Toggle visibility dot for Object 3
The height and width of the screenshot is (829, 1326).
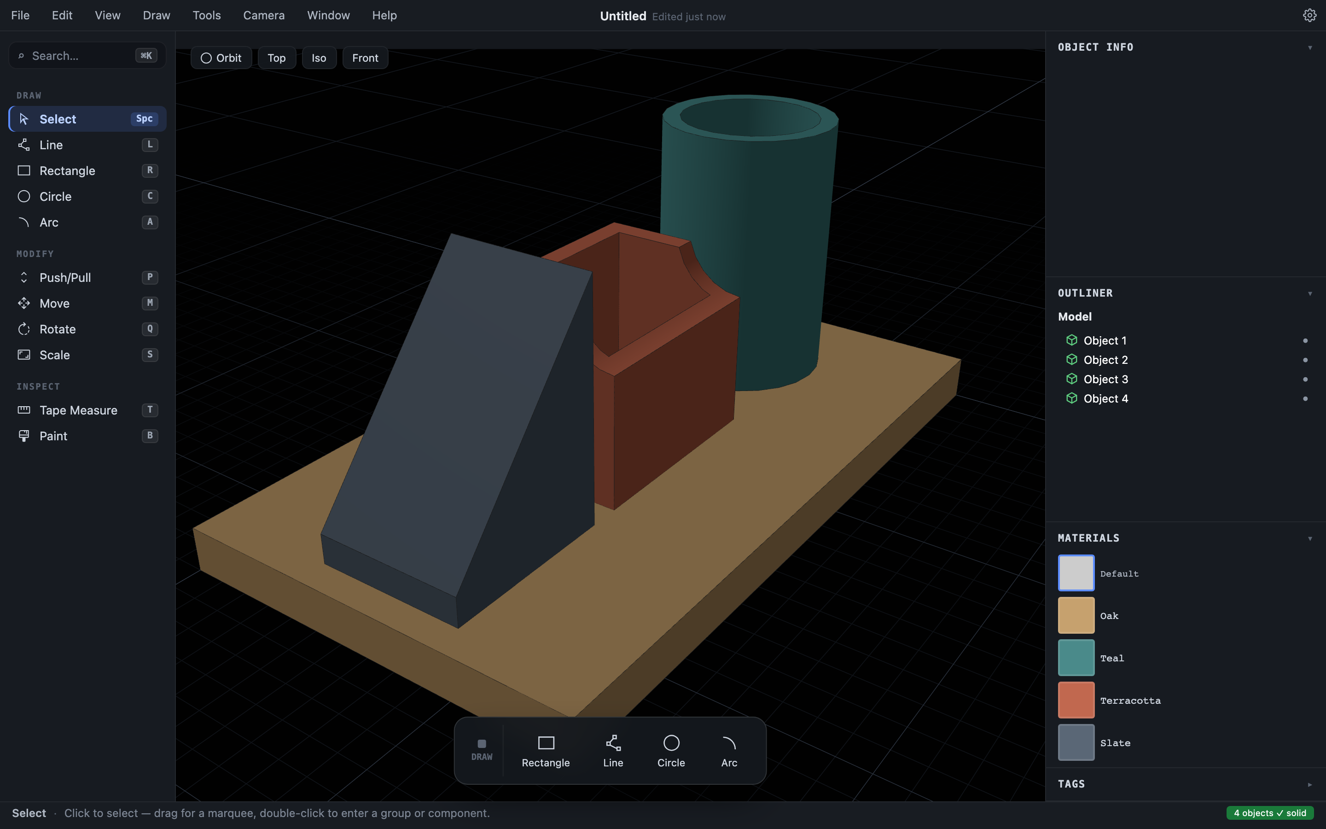1305,379
